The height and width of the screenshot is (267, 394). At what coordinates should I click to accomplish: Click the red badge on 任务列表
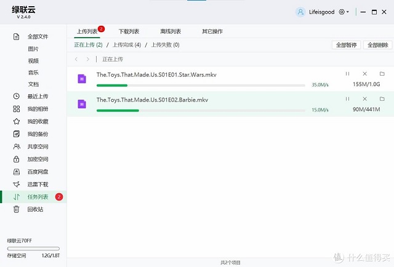click(x=59, y=197)
